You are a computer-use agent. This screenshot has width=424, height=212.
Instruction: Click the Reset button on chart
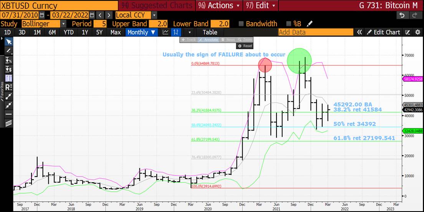245,46
